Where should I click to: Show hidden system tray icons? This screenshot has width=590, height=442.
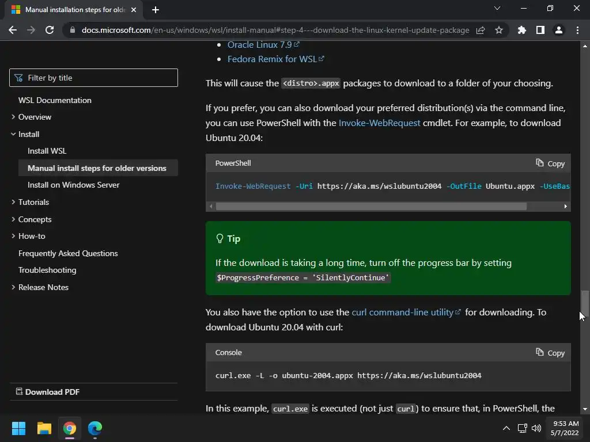(506, 428)
